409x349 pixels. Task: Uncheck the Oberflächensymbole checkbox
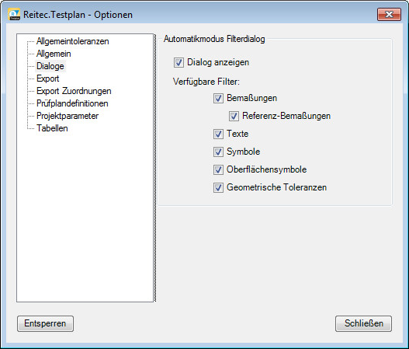pos(218,169)
